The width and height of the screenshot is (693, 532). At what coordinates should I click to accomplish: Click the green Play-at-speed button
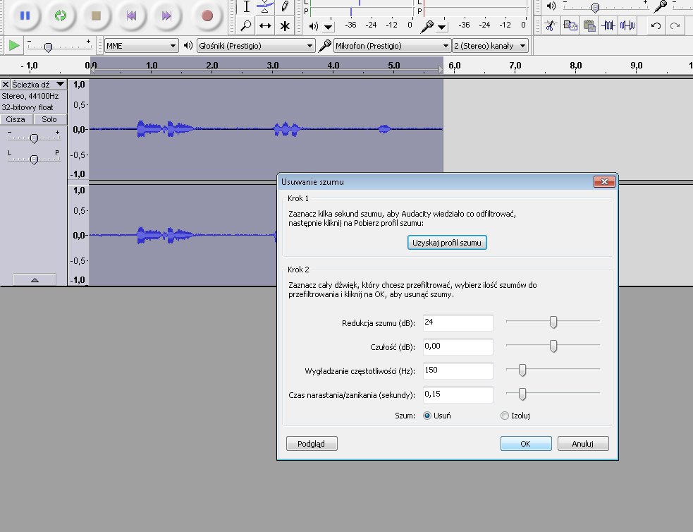pos(14,46)
